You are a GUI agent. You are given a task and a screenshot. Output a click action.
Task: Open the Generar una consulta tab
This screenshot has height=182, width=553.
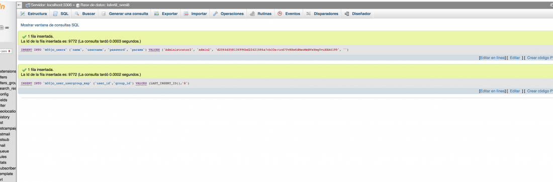click(125, 14)
